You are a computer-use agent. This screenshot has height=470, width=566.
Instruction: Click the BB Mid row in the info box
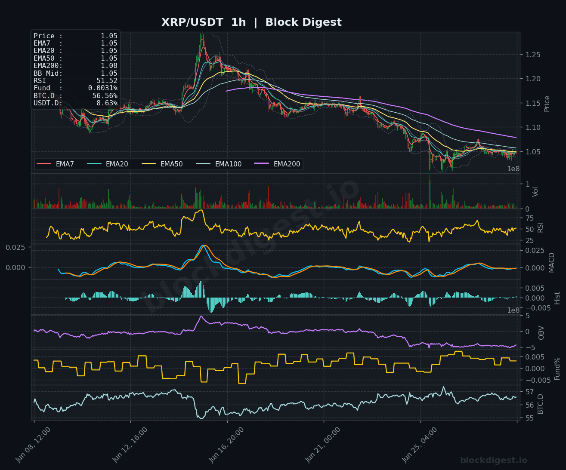click(75, 74)
